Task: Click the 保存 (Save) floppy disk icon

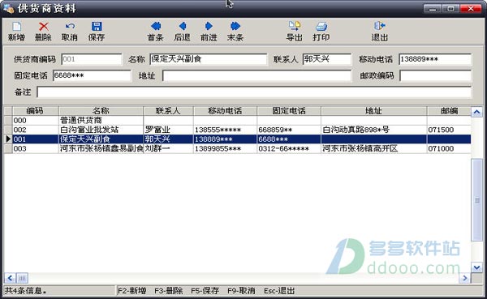Action: pyautogui.click(x=97, y=27)
